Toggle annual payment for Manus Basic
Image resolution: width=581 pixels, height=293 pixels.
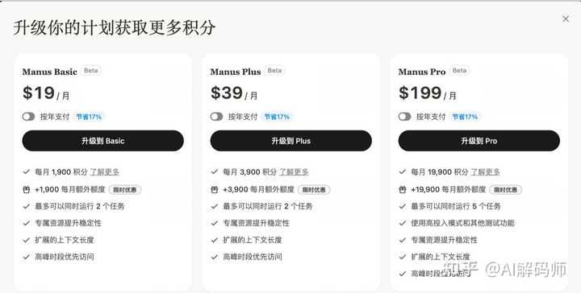(x=28, y=117)
